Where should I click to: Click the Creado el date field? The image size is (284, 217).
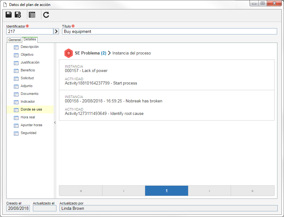[x=18, y=208]
